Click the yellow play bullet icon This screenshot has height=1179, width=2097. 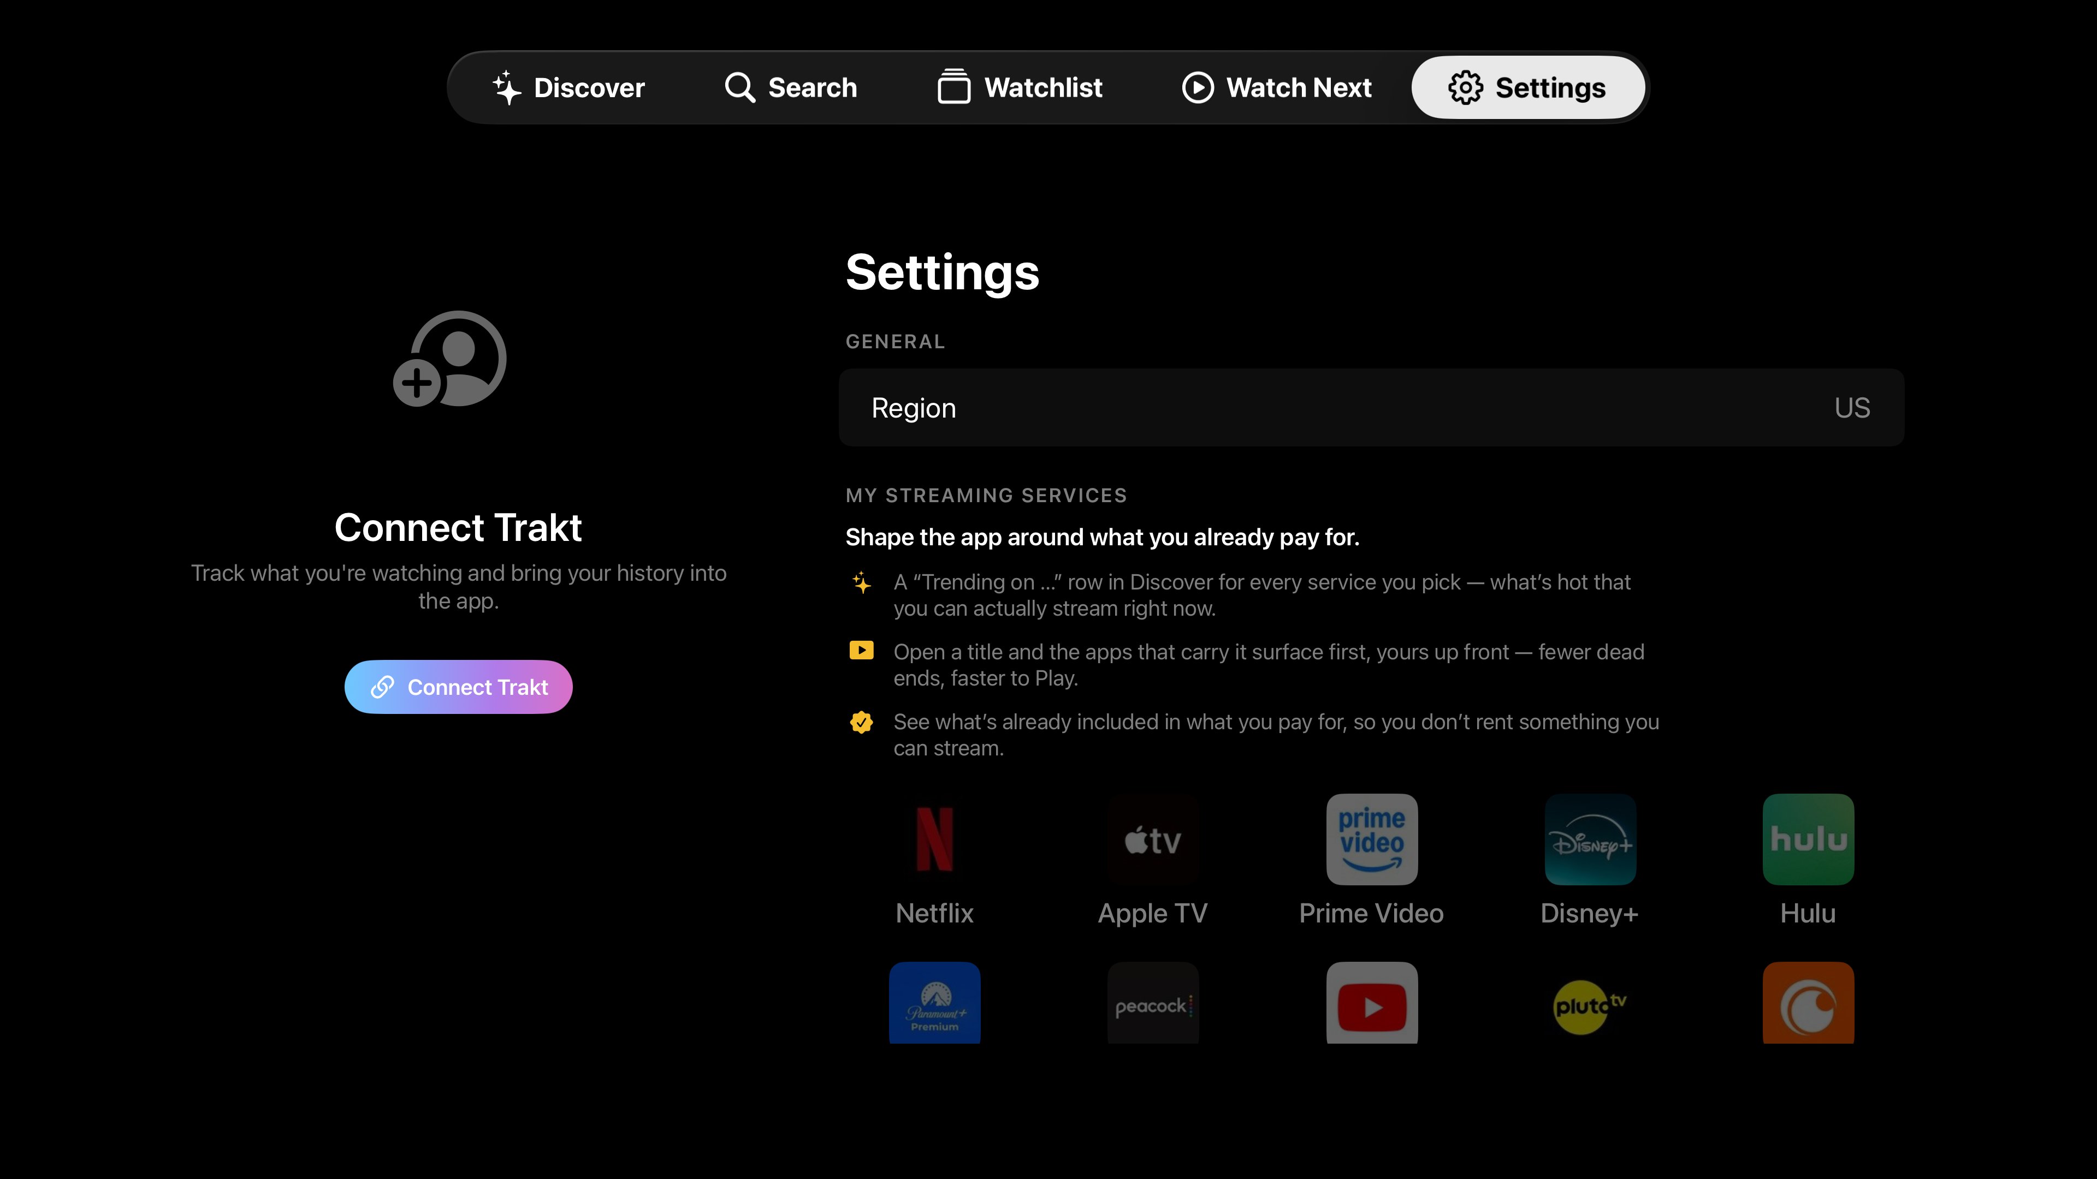click(861, 650)
